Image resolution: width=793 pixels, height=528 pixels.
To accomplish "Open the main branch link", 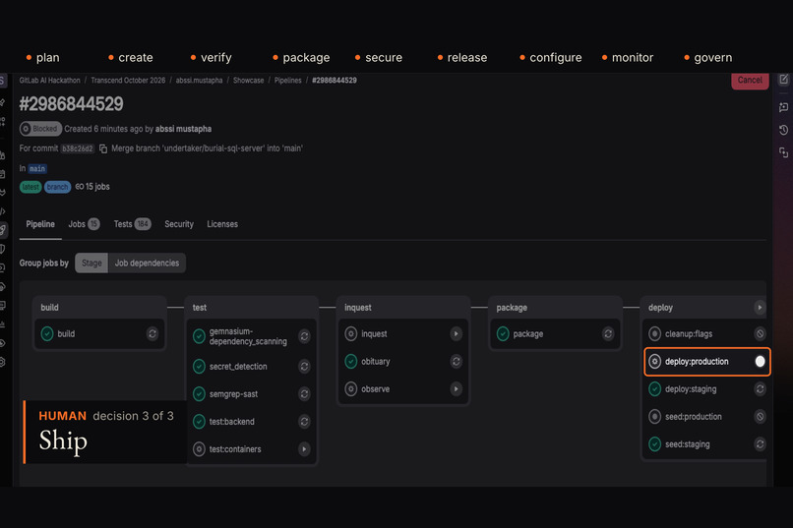I will (37, 169).
